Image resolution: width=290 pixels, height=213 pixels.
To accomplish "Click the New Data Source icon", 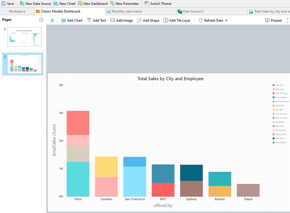I will click(22, 4).
